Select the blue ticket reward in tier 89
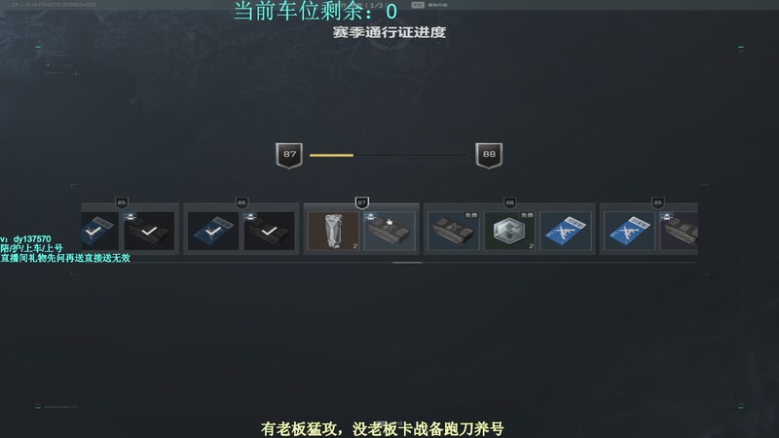The image size is (779, 438). [629, 231]
